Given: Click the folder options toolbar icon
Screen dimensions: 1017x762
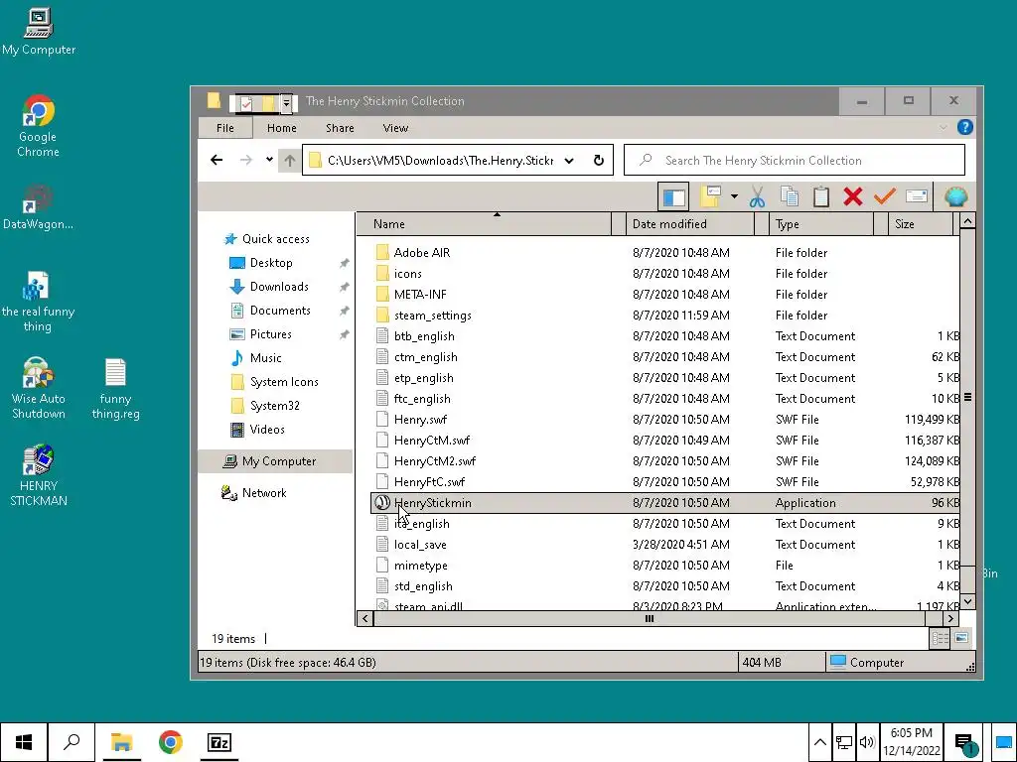Looking at the screenshot, I should 711,197.
